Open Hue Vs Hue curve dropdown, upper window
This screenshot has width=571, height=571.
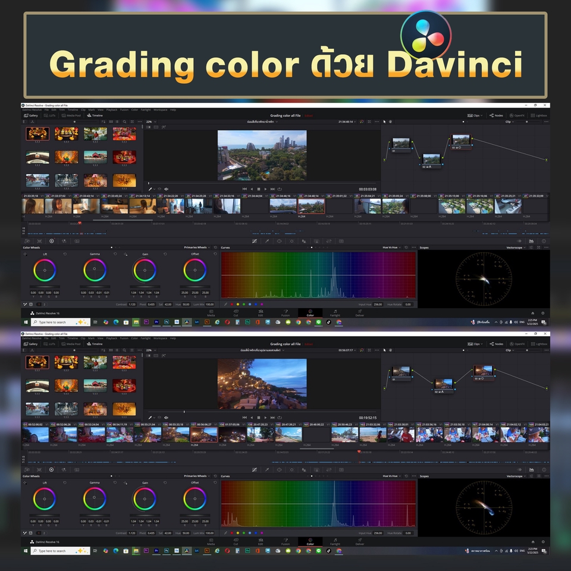tap(391, 247)
